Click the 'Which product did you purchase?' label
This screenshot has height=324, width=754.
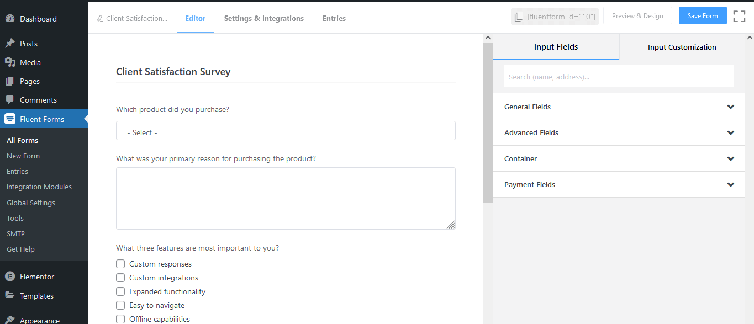pyautogui.click(x=172, y=109)
